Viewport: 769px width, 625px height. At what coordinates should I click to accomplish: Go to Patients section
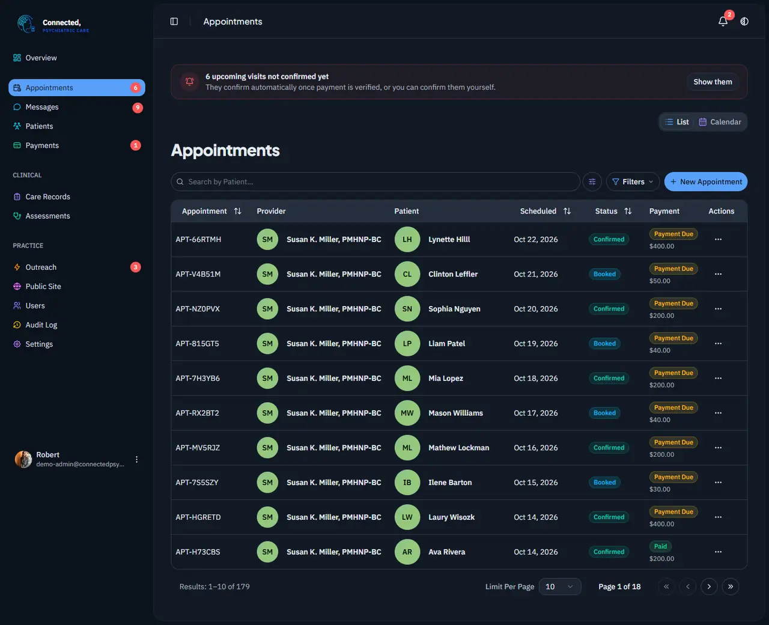coord(77,126)
